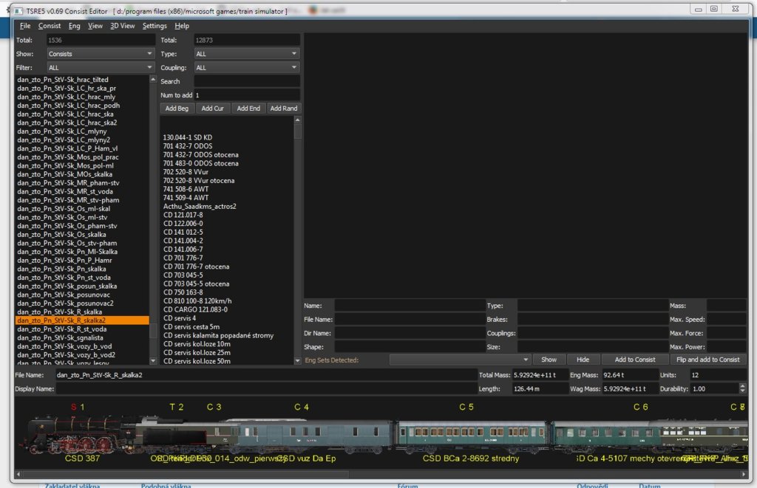Click the Display Name input field
The height and width of the screenshot is (488, 757).
tap(266, 388)
